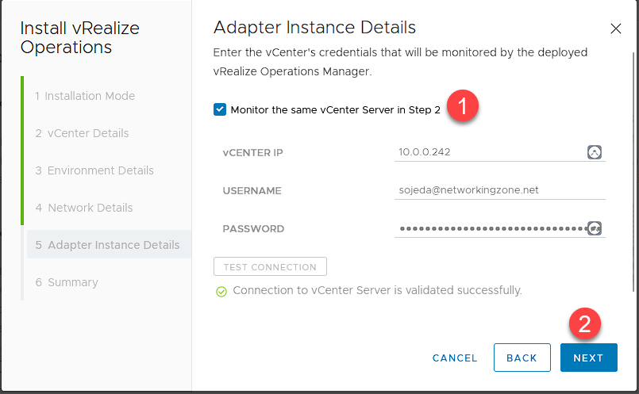Click the green success checkmark icon
Screen dimensions: 639x394
click(x=221, y=291)
